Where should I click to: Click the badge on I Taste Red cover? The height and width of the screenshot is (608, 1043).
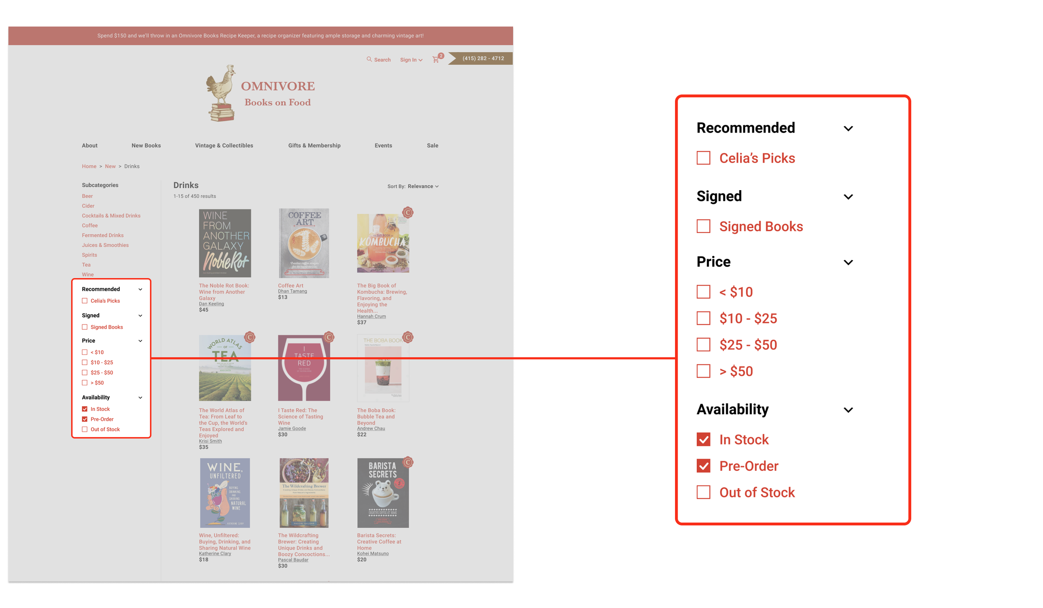329,337
